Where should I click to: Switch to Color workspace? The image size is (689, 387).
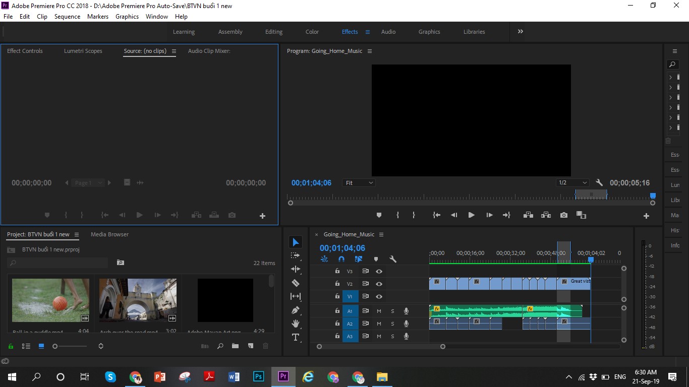(312, 32)
